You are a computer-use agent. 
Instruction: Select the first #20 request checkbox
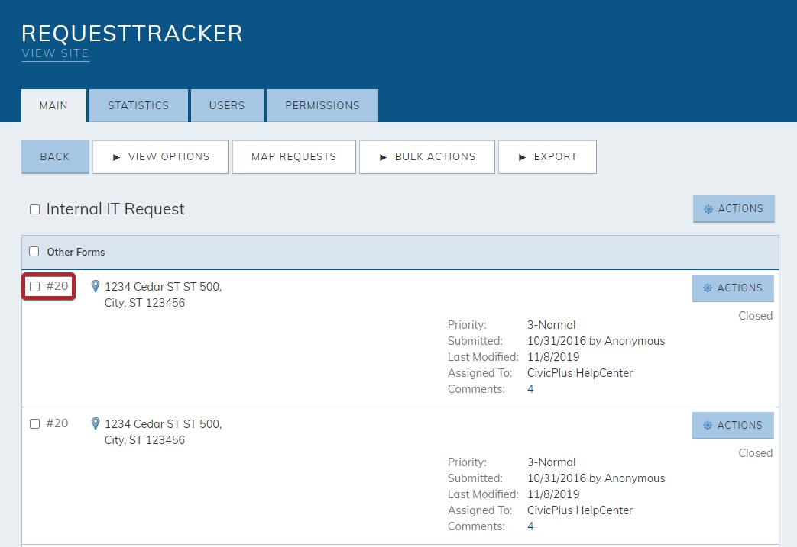point(34,287)
